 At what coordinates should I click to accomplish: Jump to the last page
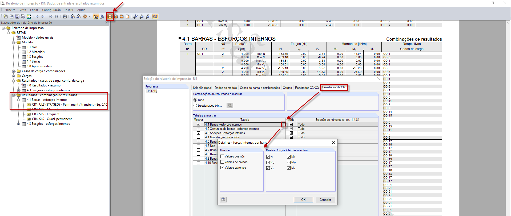click(57, 16)
